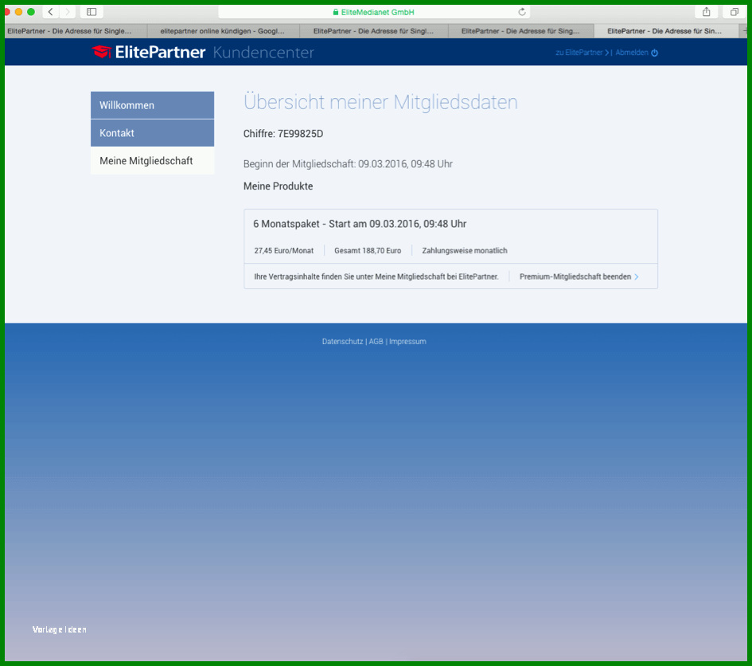Switch to 'elitepartner online kündigen - Googl...' tab
Image resolution: width=752 pixels, height=666 pixels.
223,31
